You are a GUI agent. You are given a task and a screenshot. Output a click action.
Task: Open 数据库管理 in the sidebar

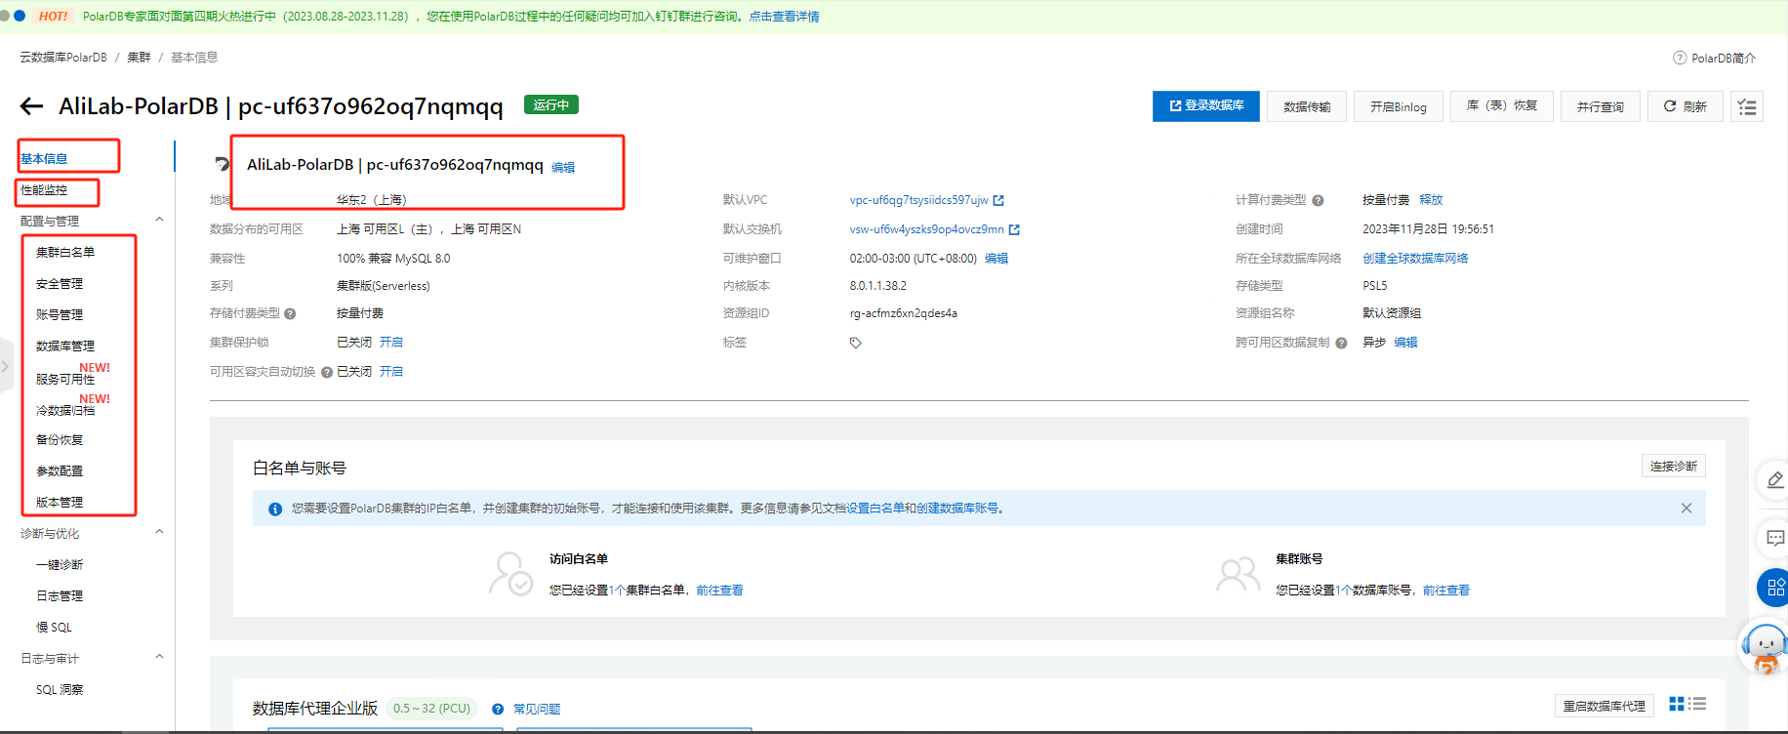(65, 347)
